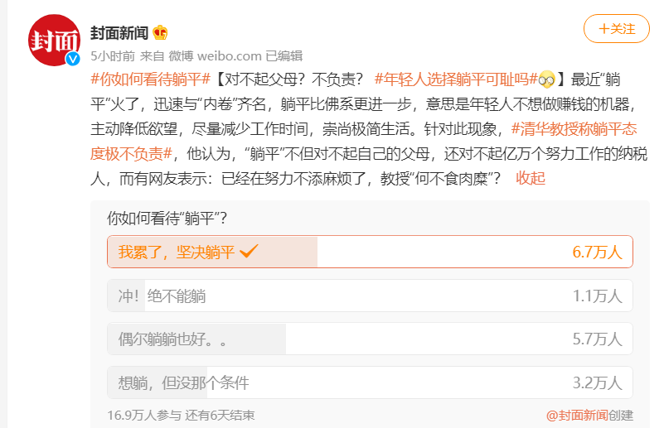
Task: Vote for 冲！绝不能躺
Action: pyautogui.click(x=370, y=296)
